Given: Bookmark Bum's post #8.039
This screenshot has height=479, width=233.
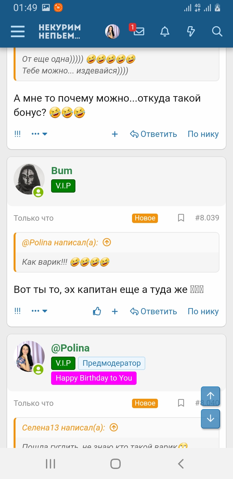Looking at the screenshot, I should click(181, 218).
